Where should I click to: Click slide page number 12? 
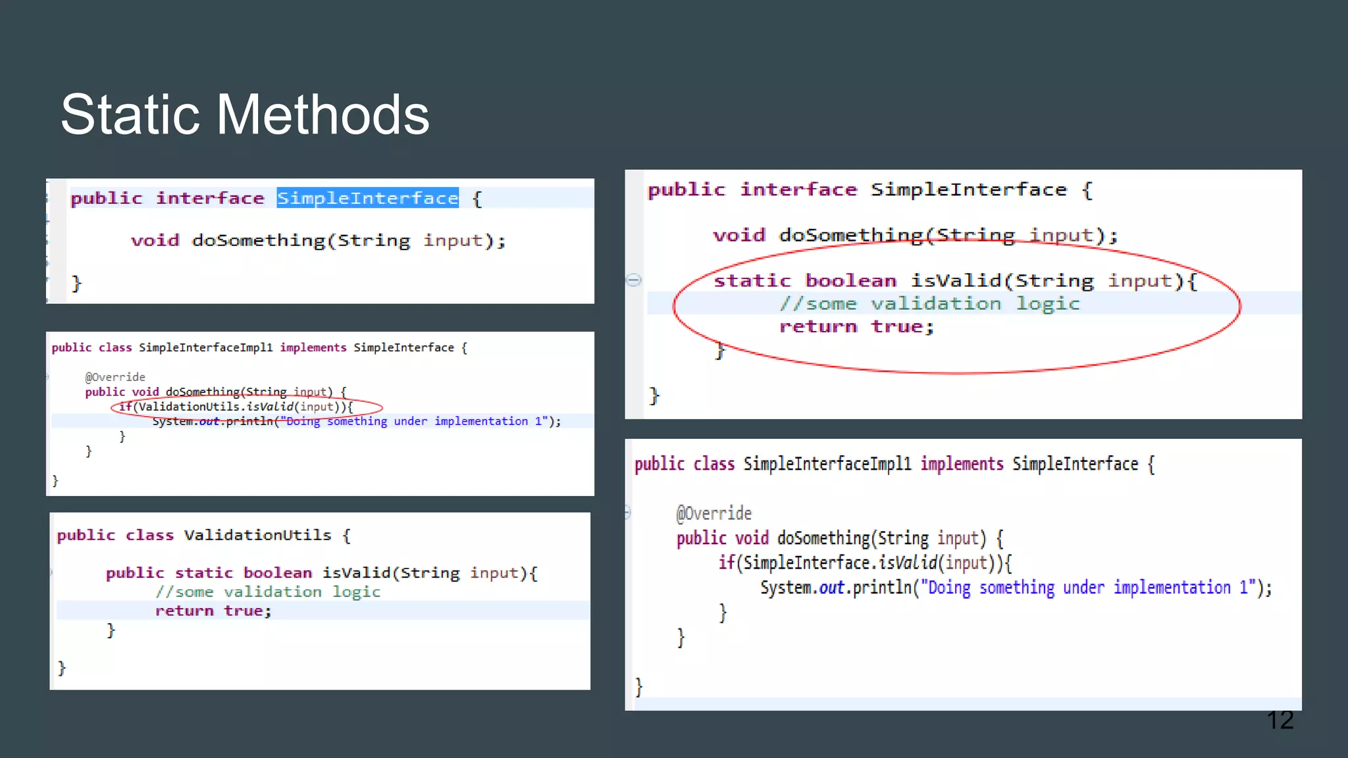tap(1280, 720)
